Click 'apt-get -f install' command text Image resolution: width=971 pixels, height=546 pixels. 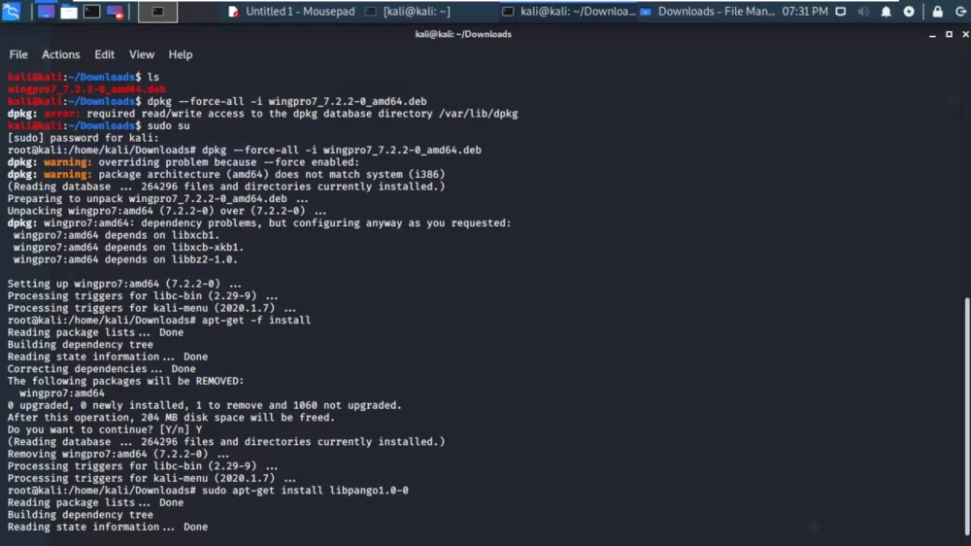tap(255, 321)
